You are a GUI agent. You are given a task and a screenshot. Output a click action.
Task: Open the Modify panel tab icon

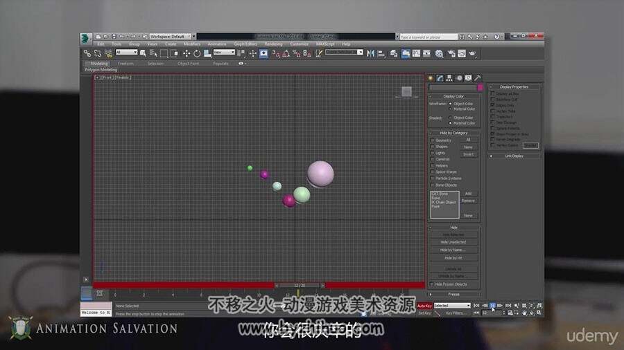[x=440, y=78]
